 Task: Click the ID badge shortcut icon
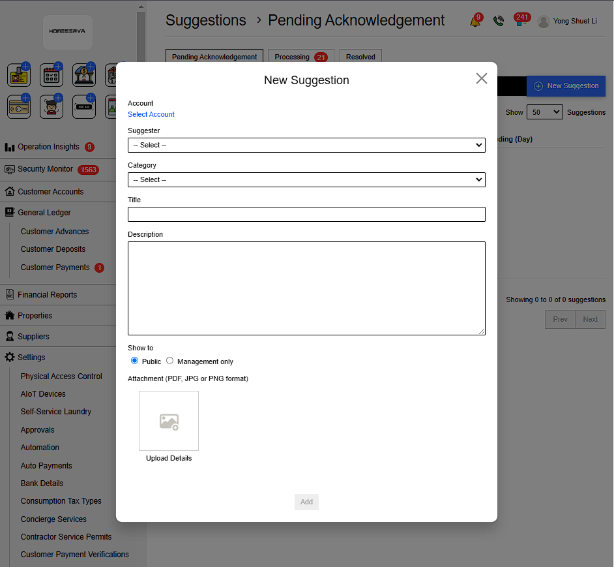[x=19, y=76]
